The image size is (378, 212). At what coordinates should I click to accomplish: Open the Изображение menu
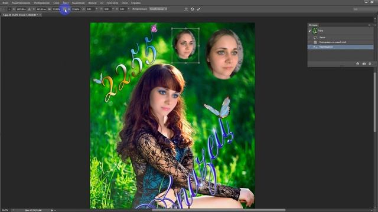(42, 3)
